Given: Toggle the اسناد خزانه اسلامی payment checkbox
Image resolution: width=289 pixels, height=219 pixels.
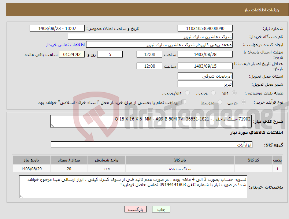Looking at the screenshot, I should pyautogui.click(x=184, y=102).
